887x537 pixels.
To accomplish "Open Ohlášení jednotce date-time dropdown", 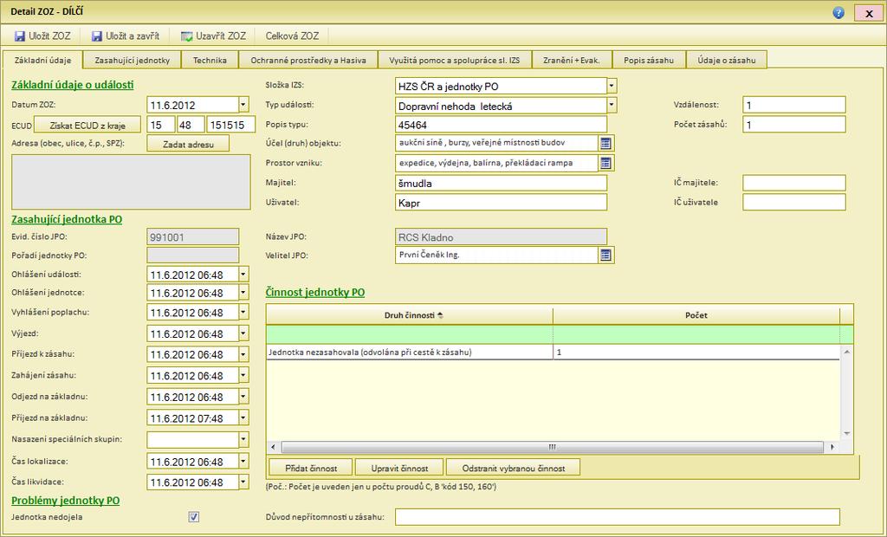I will [x=243, y=293].
